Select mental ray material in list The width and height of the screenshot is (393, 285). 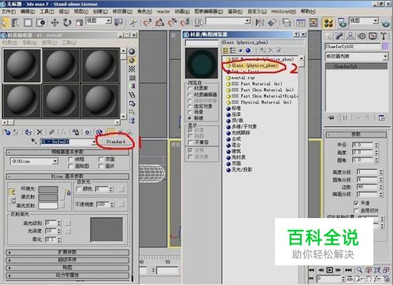click(x=243, y=78)
